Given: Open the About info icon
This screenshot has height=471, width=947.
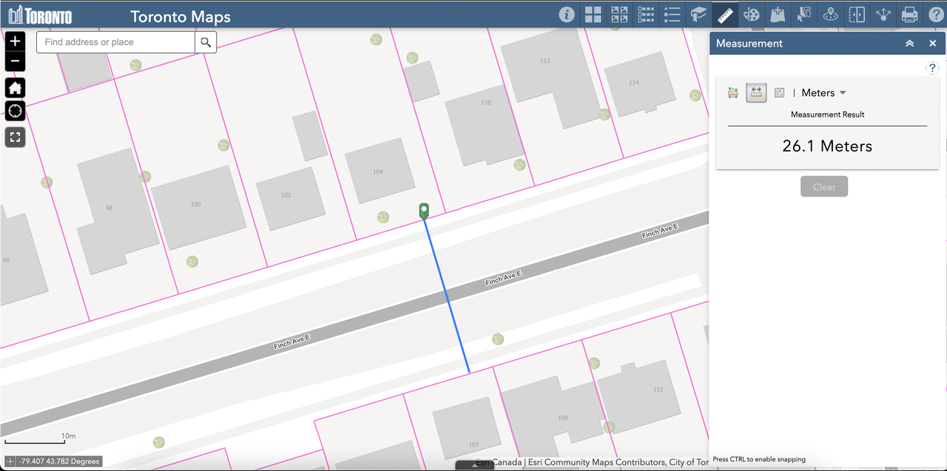Looking at the screenshot, I should [567, 15].
